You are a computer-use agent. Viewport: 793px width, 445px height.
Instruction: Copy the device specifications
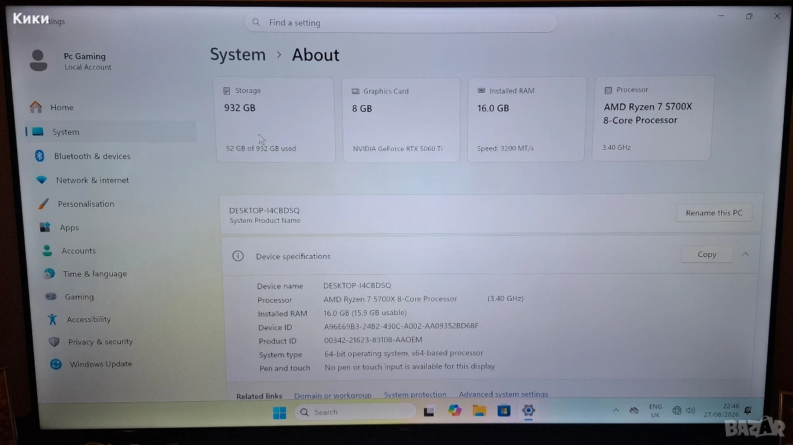coord(707,254)
